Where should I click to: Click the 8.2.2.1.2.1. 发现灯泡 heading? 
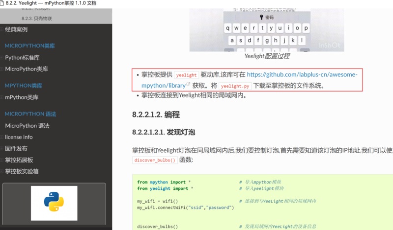click(164, 132)
